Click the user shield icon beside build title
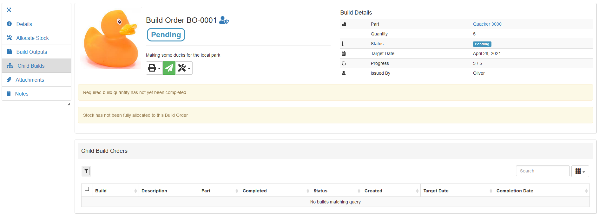Screen dimensions: 599x218 click(224, 20)
